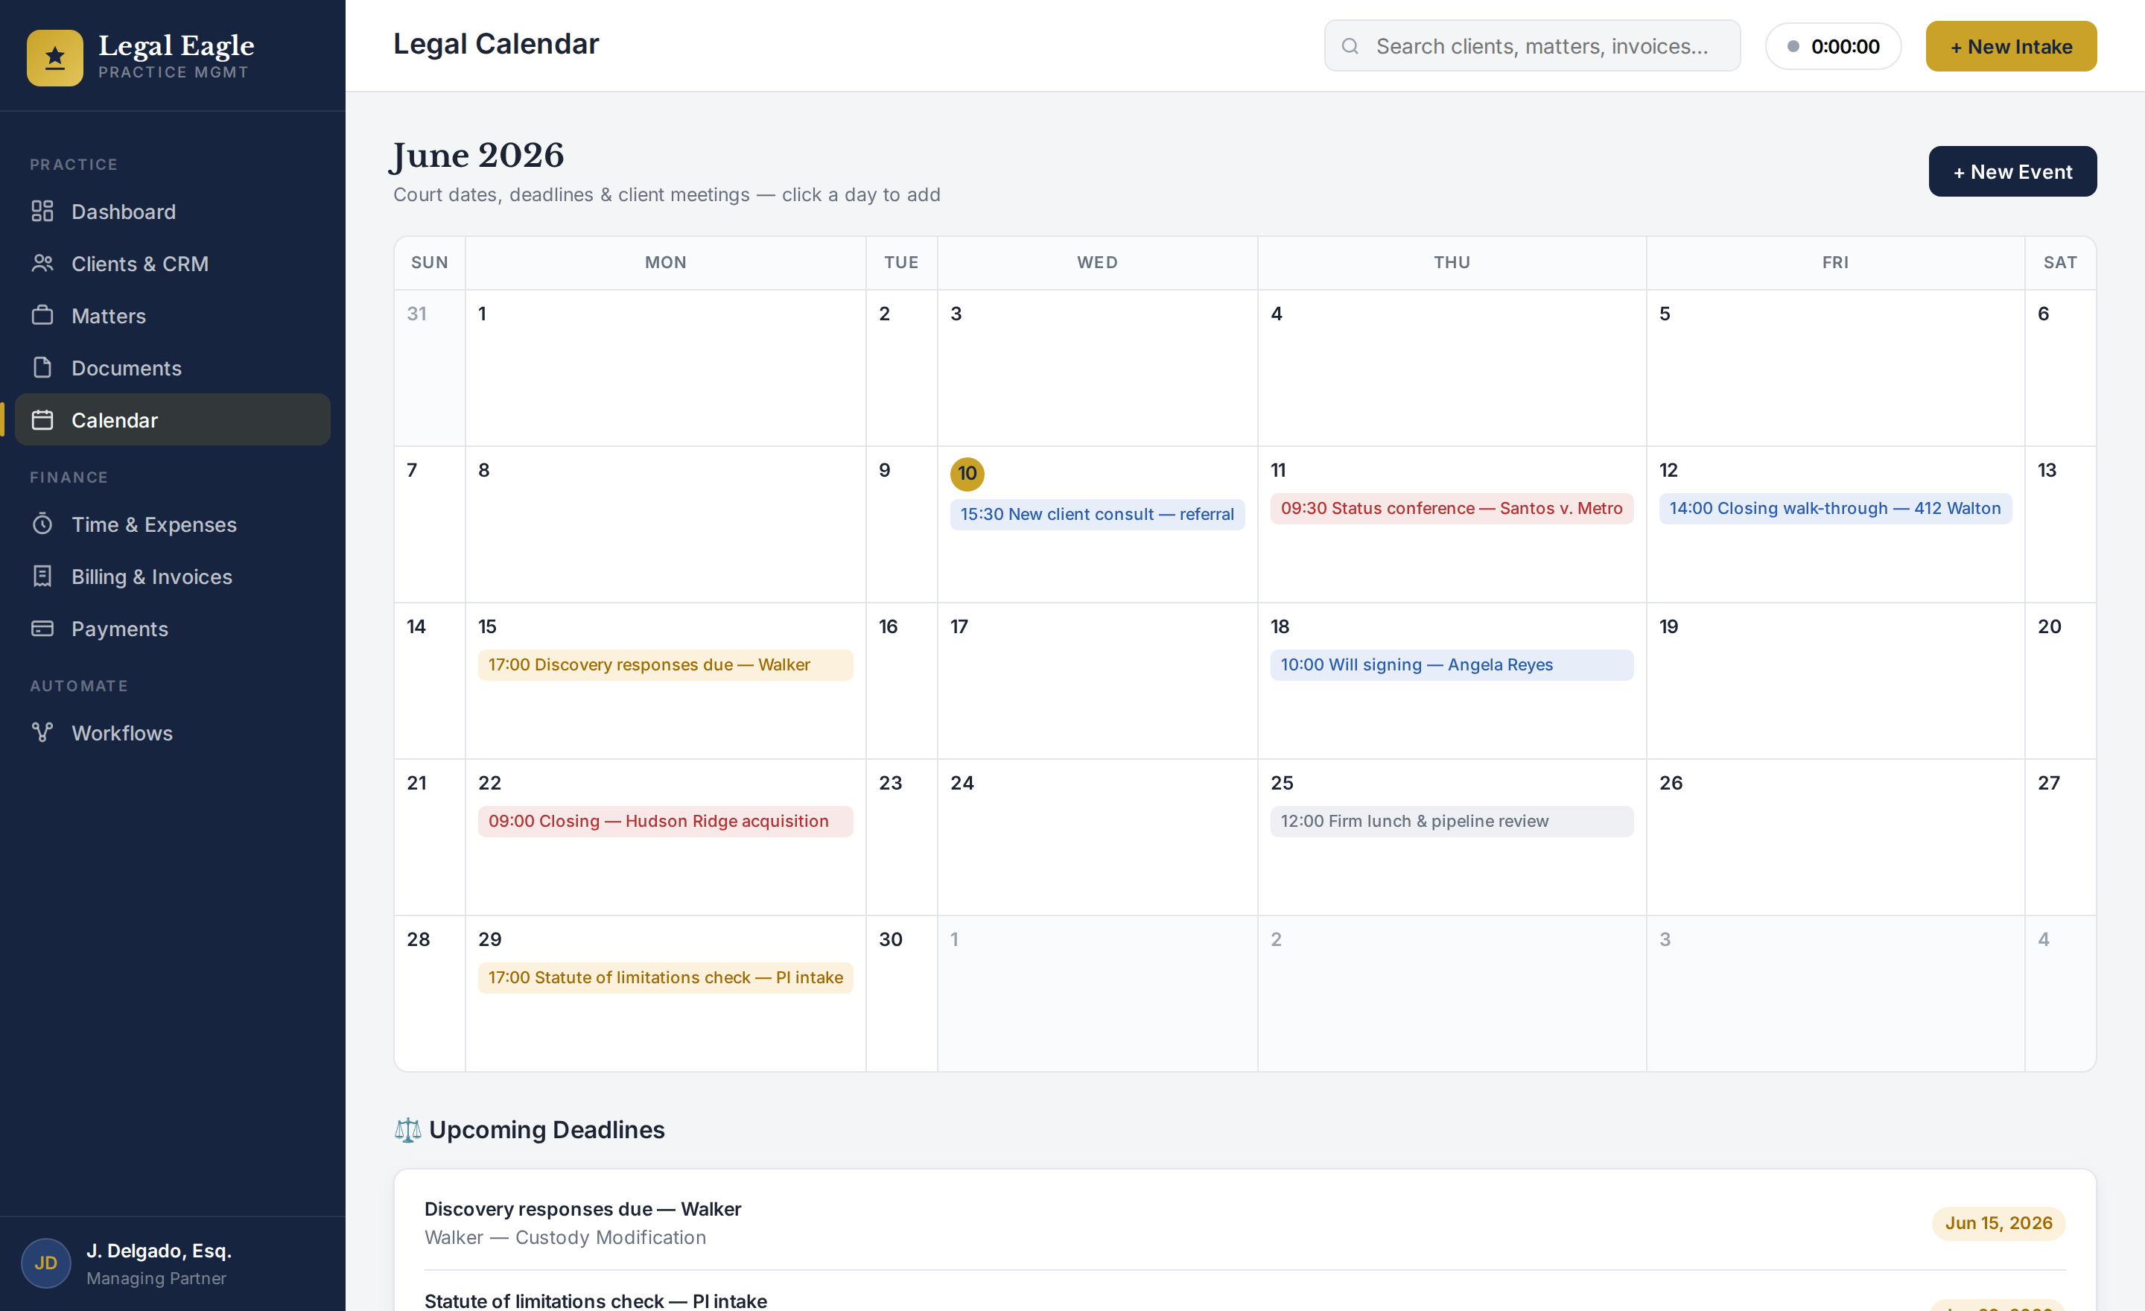The width and height of the screenshot is (2145, 1311).
Task: Open the Closing walk-through 412 Walton event
Action: tap(1835, 508)
